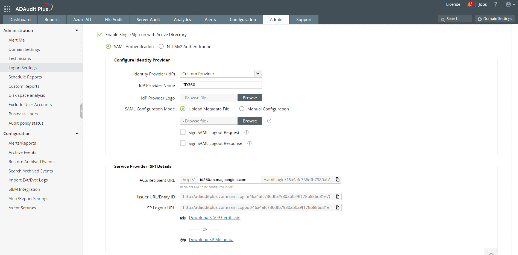Image resolution: width=518 pixels, height=255 pixels.
Task: Open the License link
Action: [453, 4]
